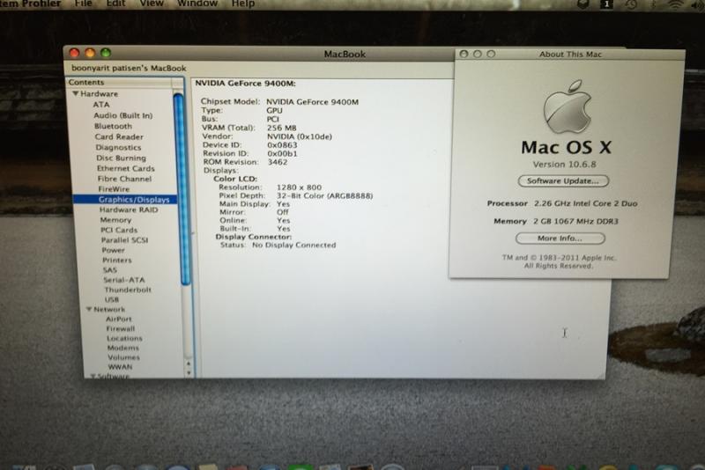The width and height of the screenshot is (705, 470).
Task: Select Firewall under Network
Action: pyautogui.click(x=121, y=328)
